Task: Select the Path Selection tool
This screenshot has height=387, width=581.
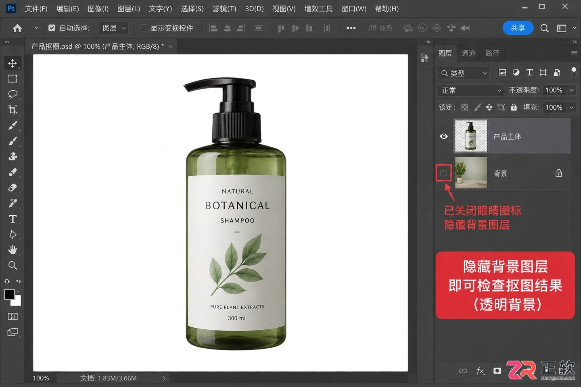Action: [13, 234]
